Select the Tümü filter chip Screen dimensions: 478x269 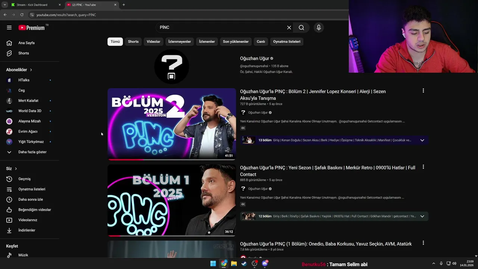point(115,41)
